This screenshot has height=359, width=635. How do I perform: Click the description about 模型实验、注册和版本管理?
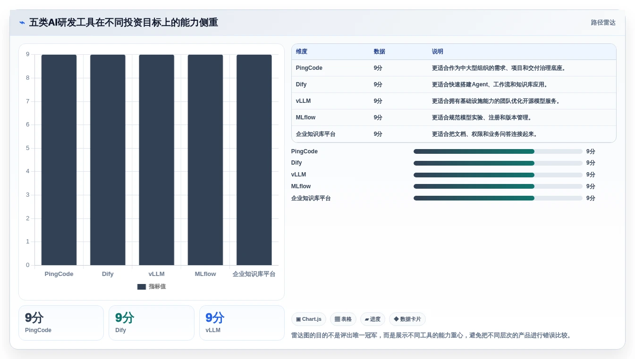482,117
